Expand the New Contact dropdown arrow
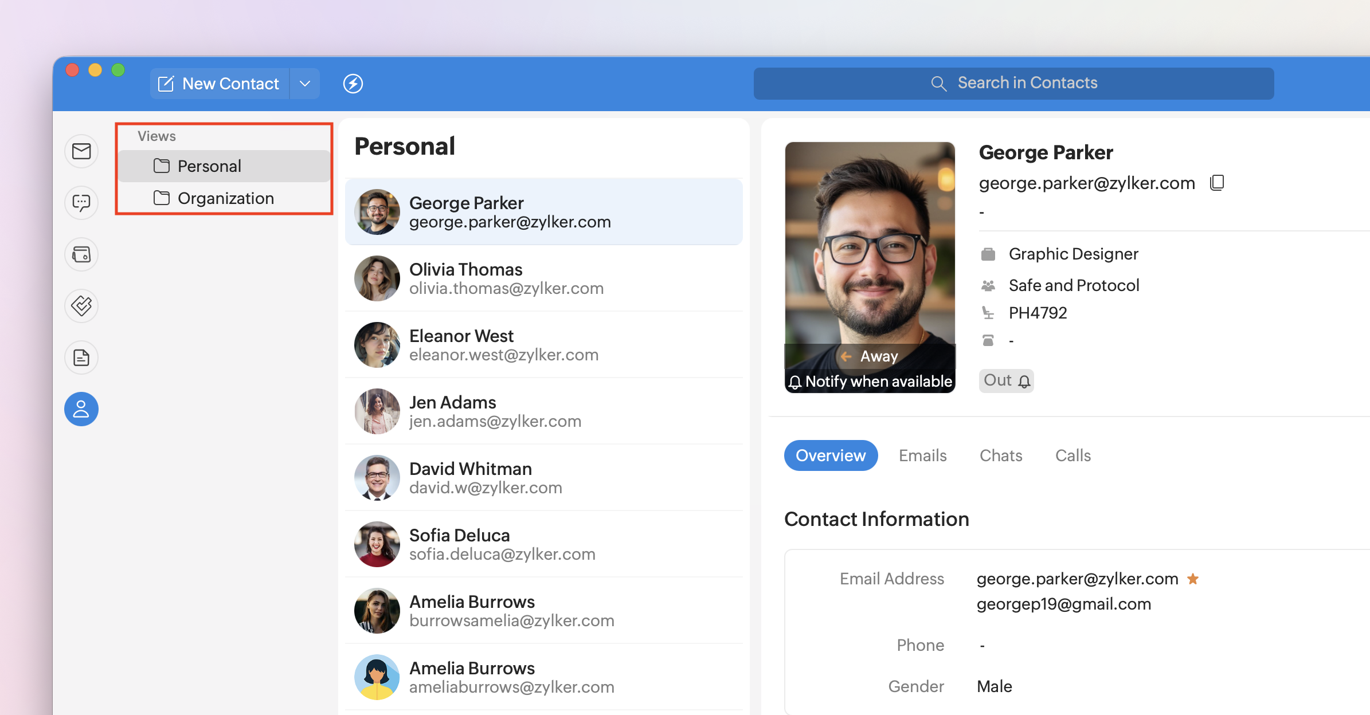Image resolution: width=1370 pixels, height=715 pixels. coord(305,84)
